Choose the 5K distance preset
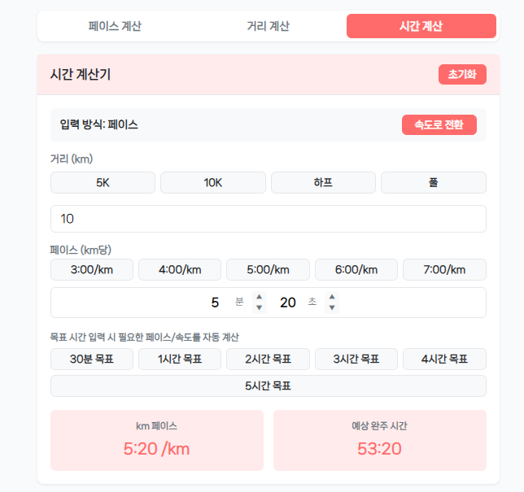This screenshot has height=492, width=524. click(x=103, y=182)
